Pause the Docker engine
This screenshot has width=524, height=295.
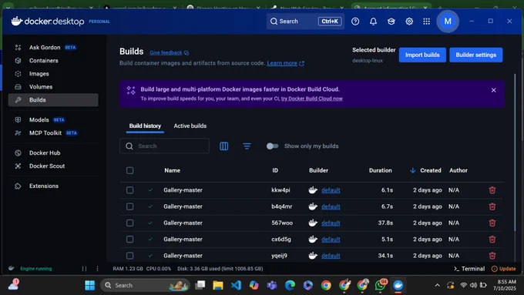(x=84, y=269)
